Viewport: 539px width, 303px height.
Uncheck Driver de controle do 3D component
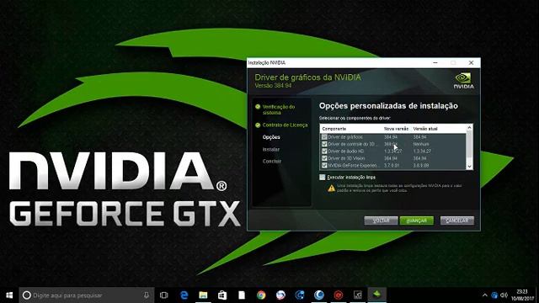click(x=324, y=144)
